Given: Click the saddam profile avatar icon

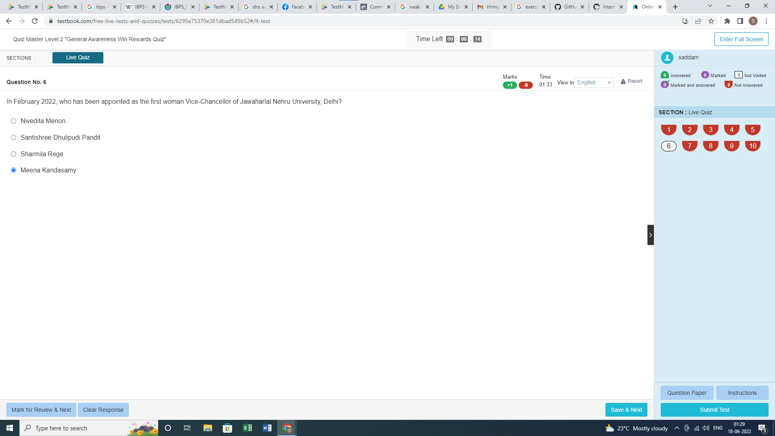Looking at the screenshot, I should pos(667,58).
